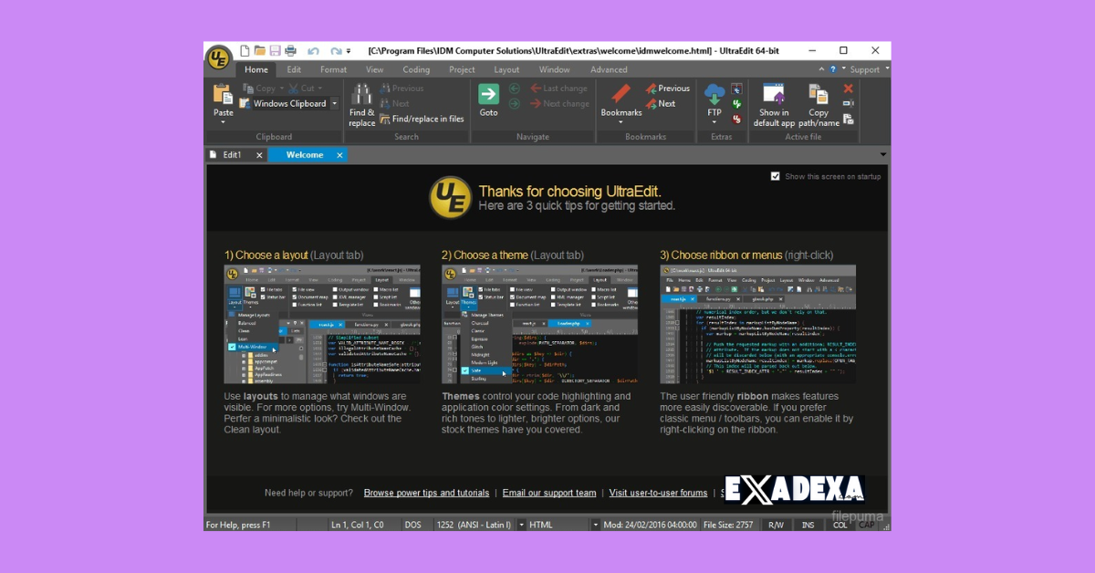Toggle COL mode in status bar

(839, 524)
